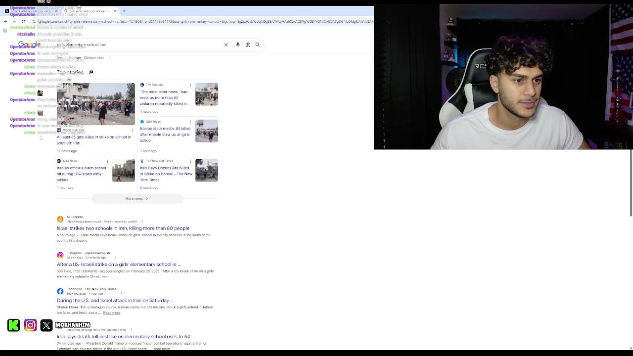Clear the Google search box text

[226, 44]
